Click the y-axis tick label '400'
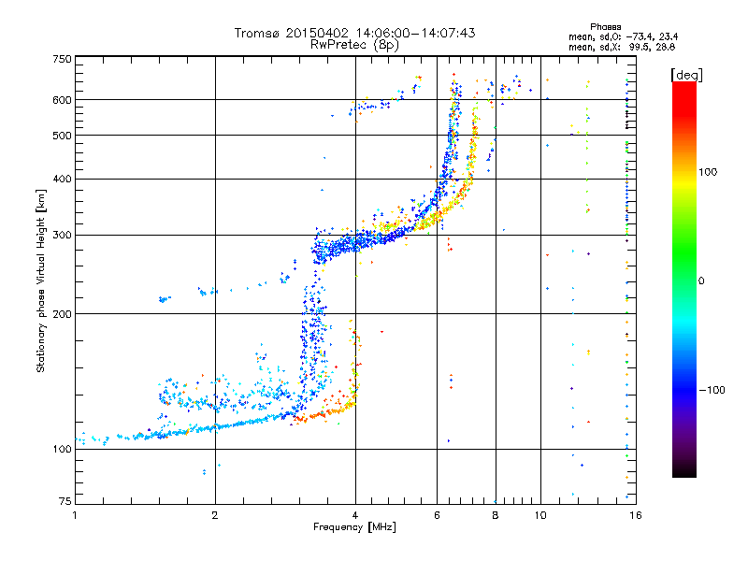The height and width of the screenshot is (561, 748). coord(62,179)
